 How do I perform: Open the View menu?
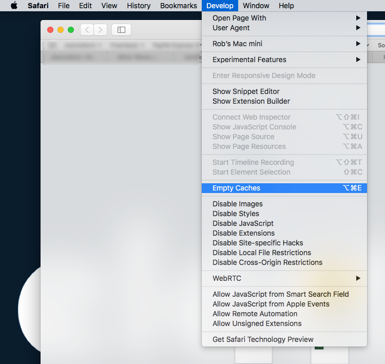(x=109, y=6)
